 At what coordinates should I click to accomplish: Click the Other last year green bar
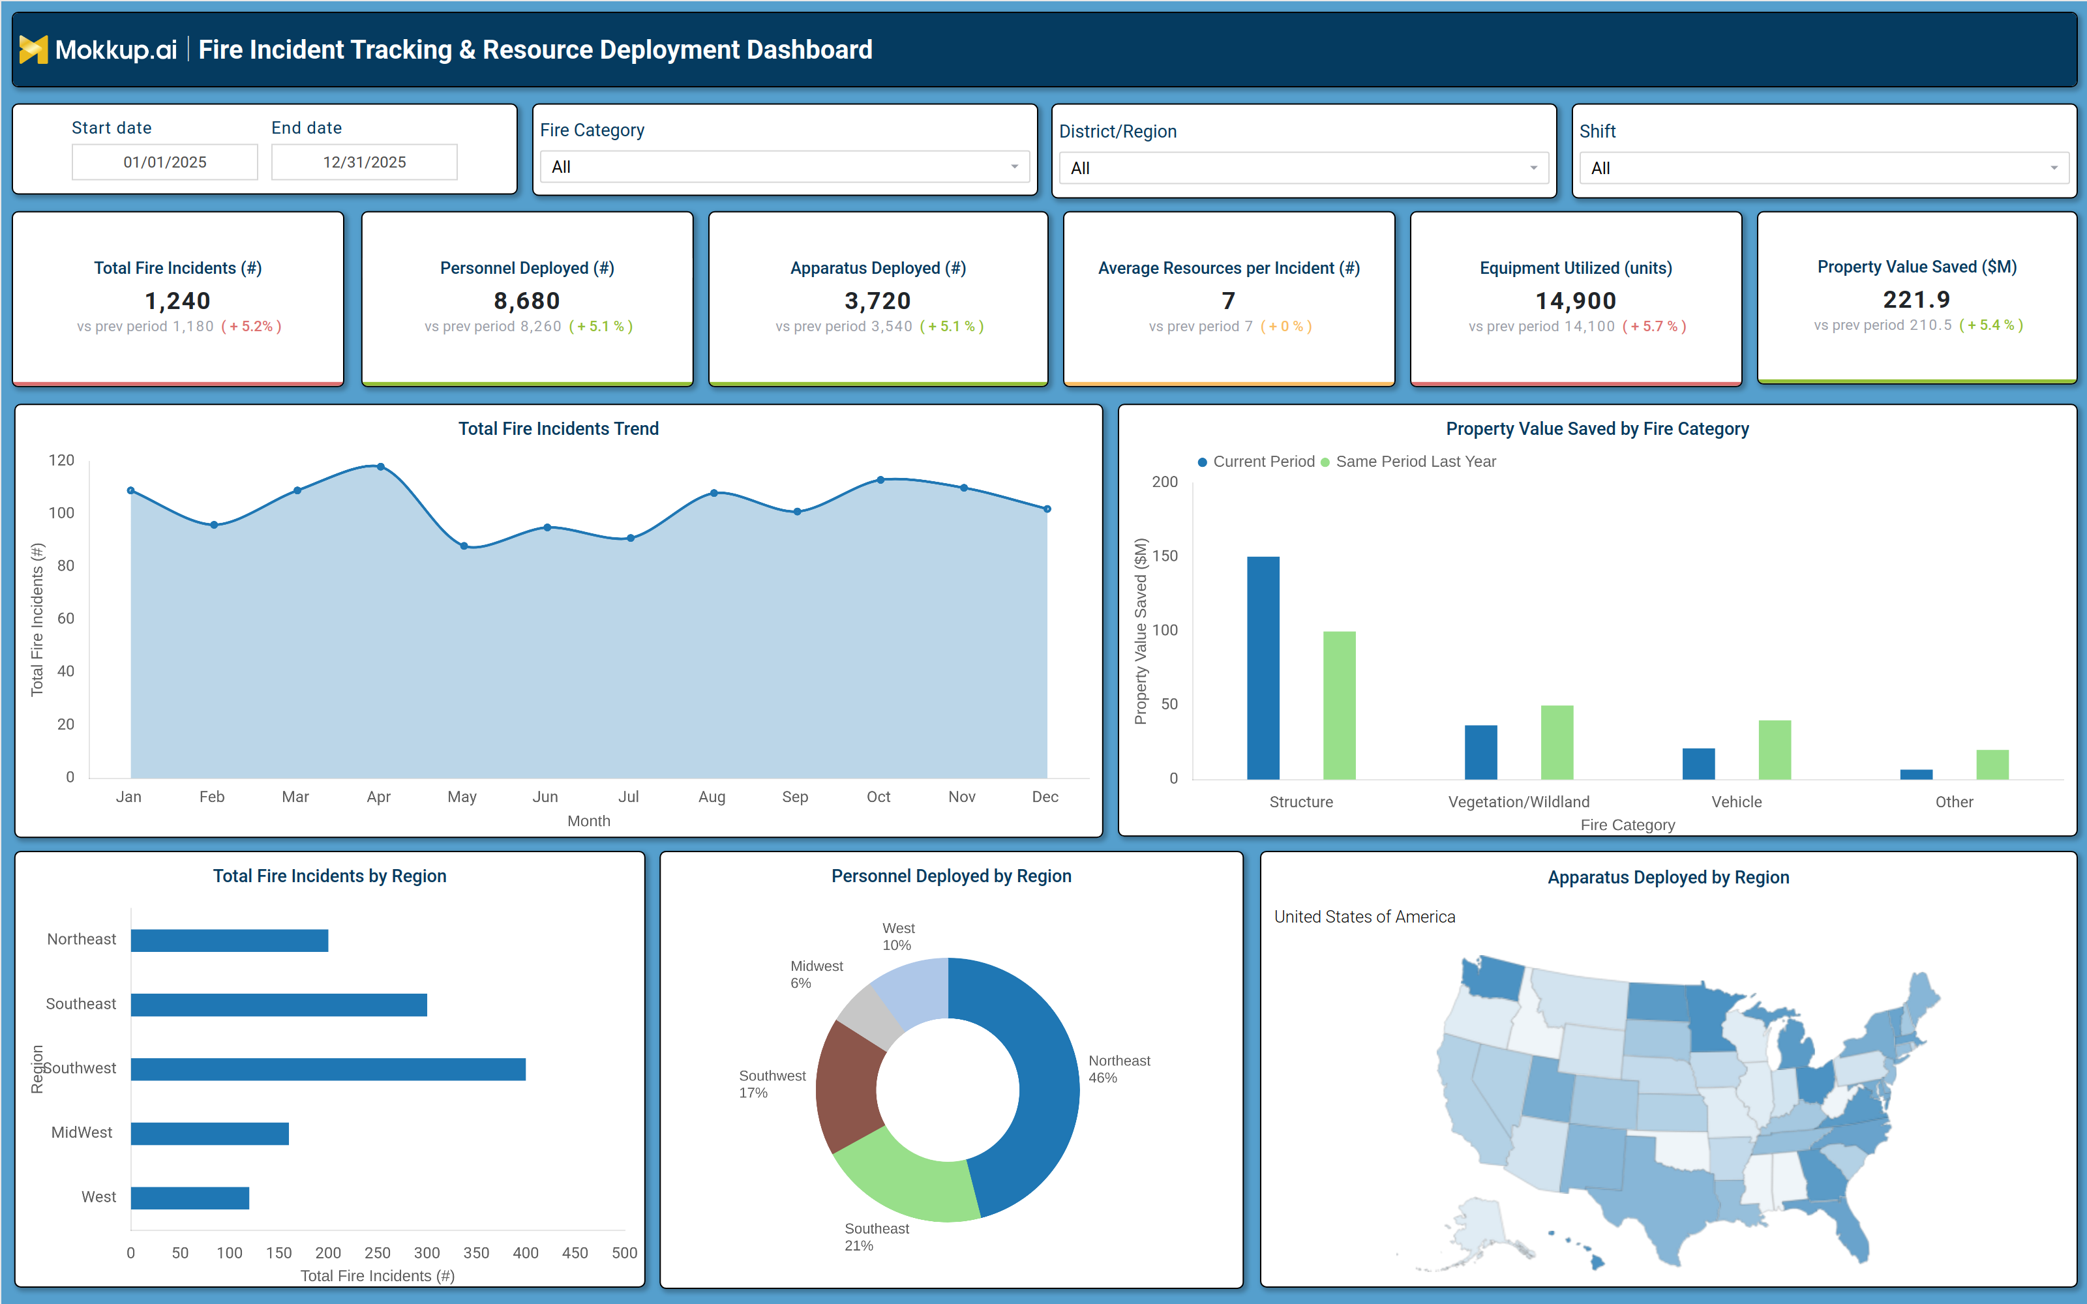click(1992, 764)
